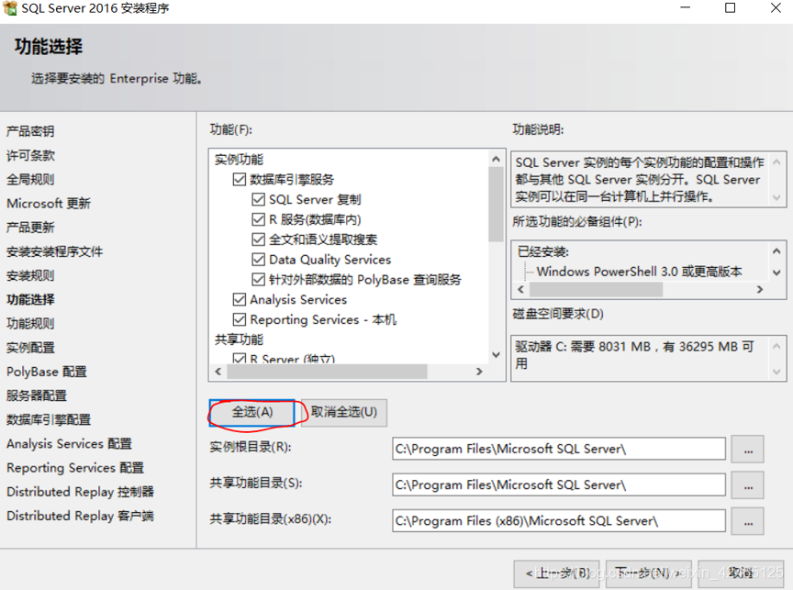
Task: Click the prerequisites horizontal scrollbar thumb
Action: [x=597, y=290]
